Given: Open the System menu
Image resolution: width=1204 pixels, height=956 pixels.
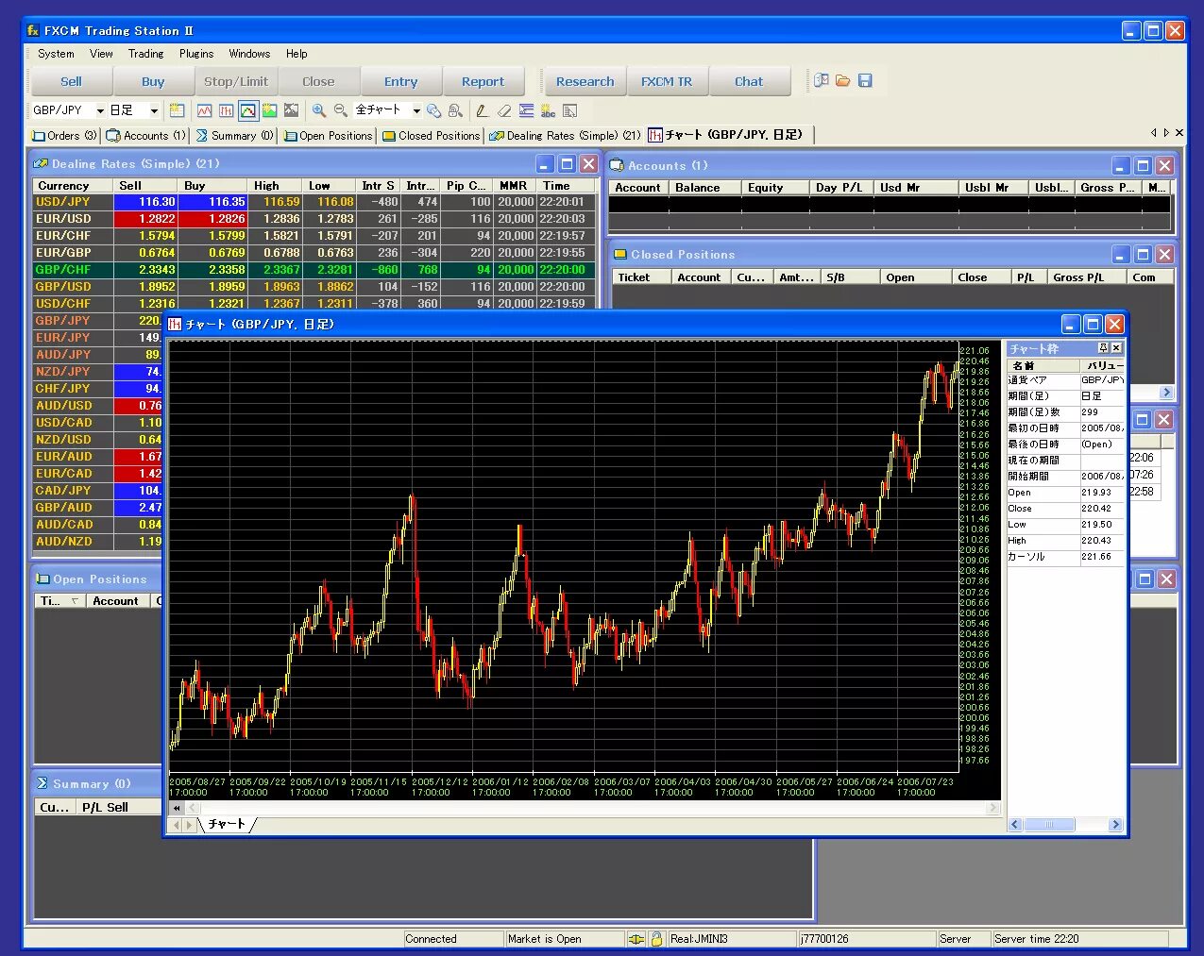Looking at the screenshot, I should (x=56, y=54).
